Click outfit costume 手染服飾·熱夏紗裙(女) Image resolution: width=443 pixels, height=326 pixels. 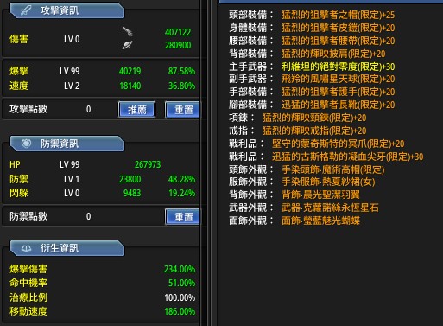(x=328, y=182)
